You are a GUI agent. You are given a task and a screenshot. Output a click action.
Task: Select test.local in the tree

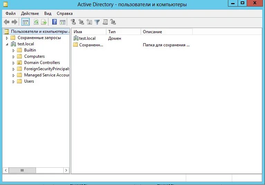point(26,44)
